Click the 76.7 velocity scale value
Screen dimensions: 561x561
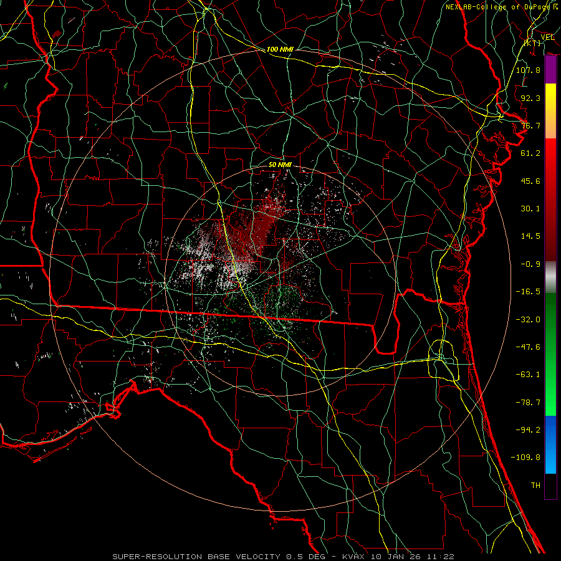(x=530, y=125)
